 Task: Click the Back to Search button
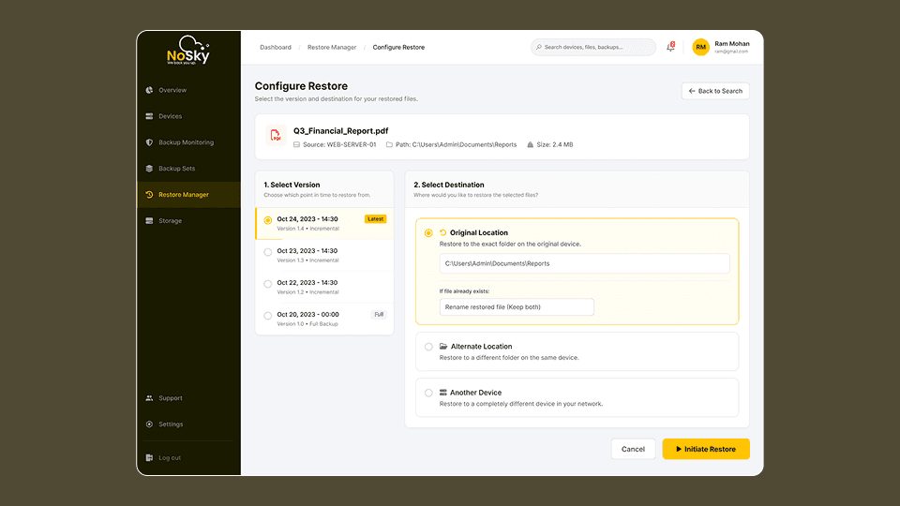(x=715, y=91)
